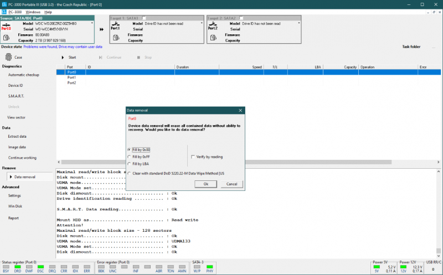This screenshot has height=275, width=443.
Task: Select the Port2 row in the table
Action: [249, 83]
